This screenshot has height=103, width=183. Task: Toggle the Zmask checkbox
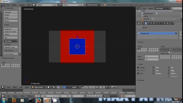(x=138, y=68)
